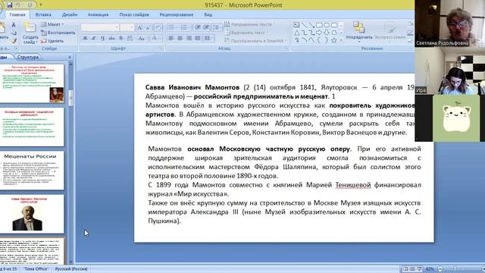Viewport: 485px width, 273px height.
Task: Redo action in quick access toolbar
Action: pyautogui.click(x=30, y=5)
